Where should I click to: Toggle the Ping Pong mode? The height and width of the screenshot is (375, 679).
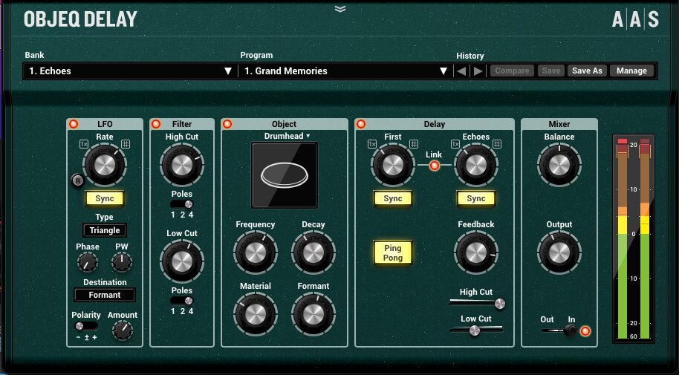coord(393,252)
